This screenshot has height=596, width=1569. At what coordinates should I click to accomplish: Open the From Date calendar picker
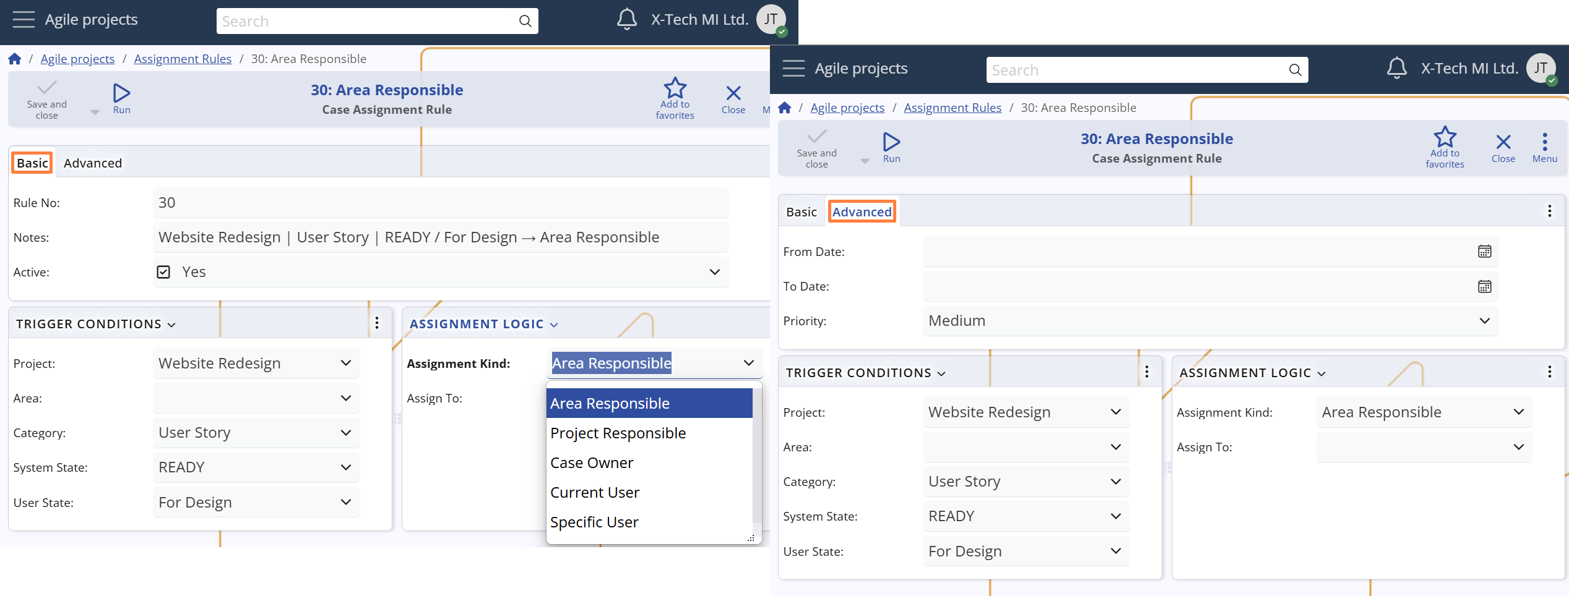click(1484, 252)
